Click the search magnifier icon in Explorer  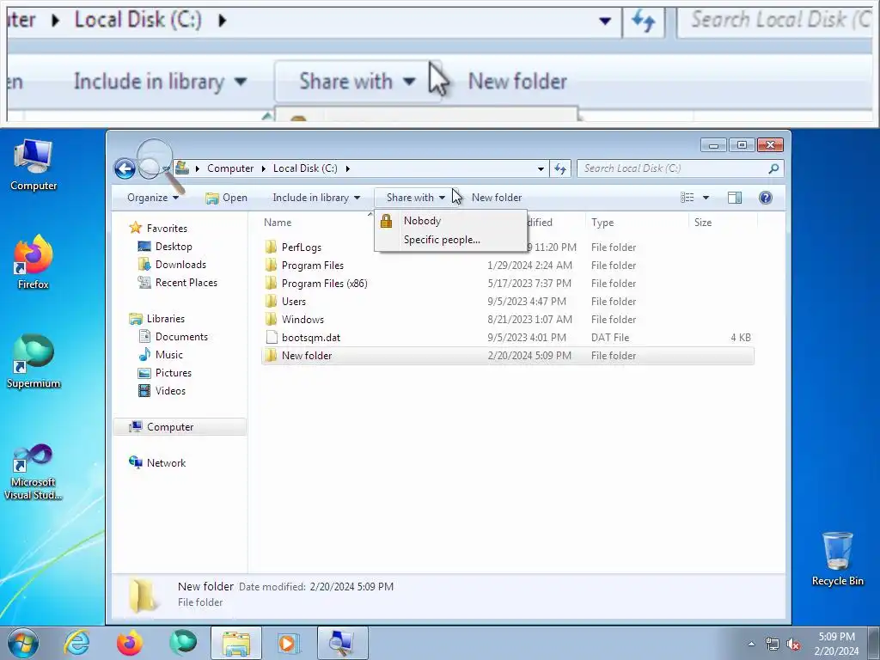coord(773,168)
